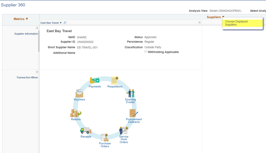
Task: Click the SetID value SHARE
Action: point(82,37)
